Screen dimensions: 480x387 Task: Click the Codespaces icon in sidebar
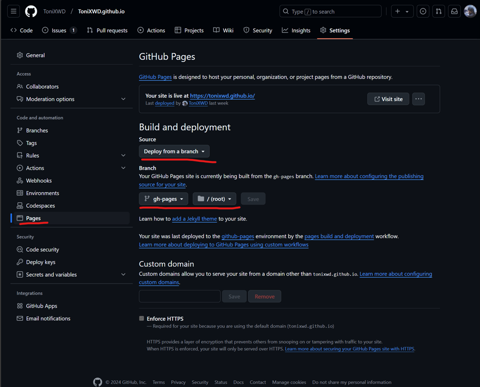(20, 205)
